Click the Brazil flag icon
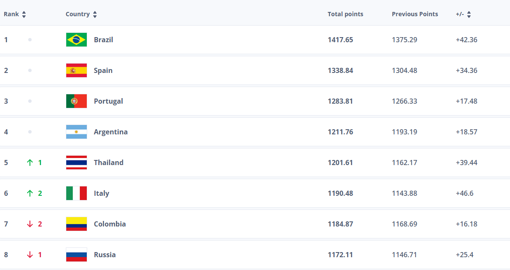This screenshot has height=270, width=510. [77, 40]
